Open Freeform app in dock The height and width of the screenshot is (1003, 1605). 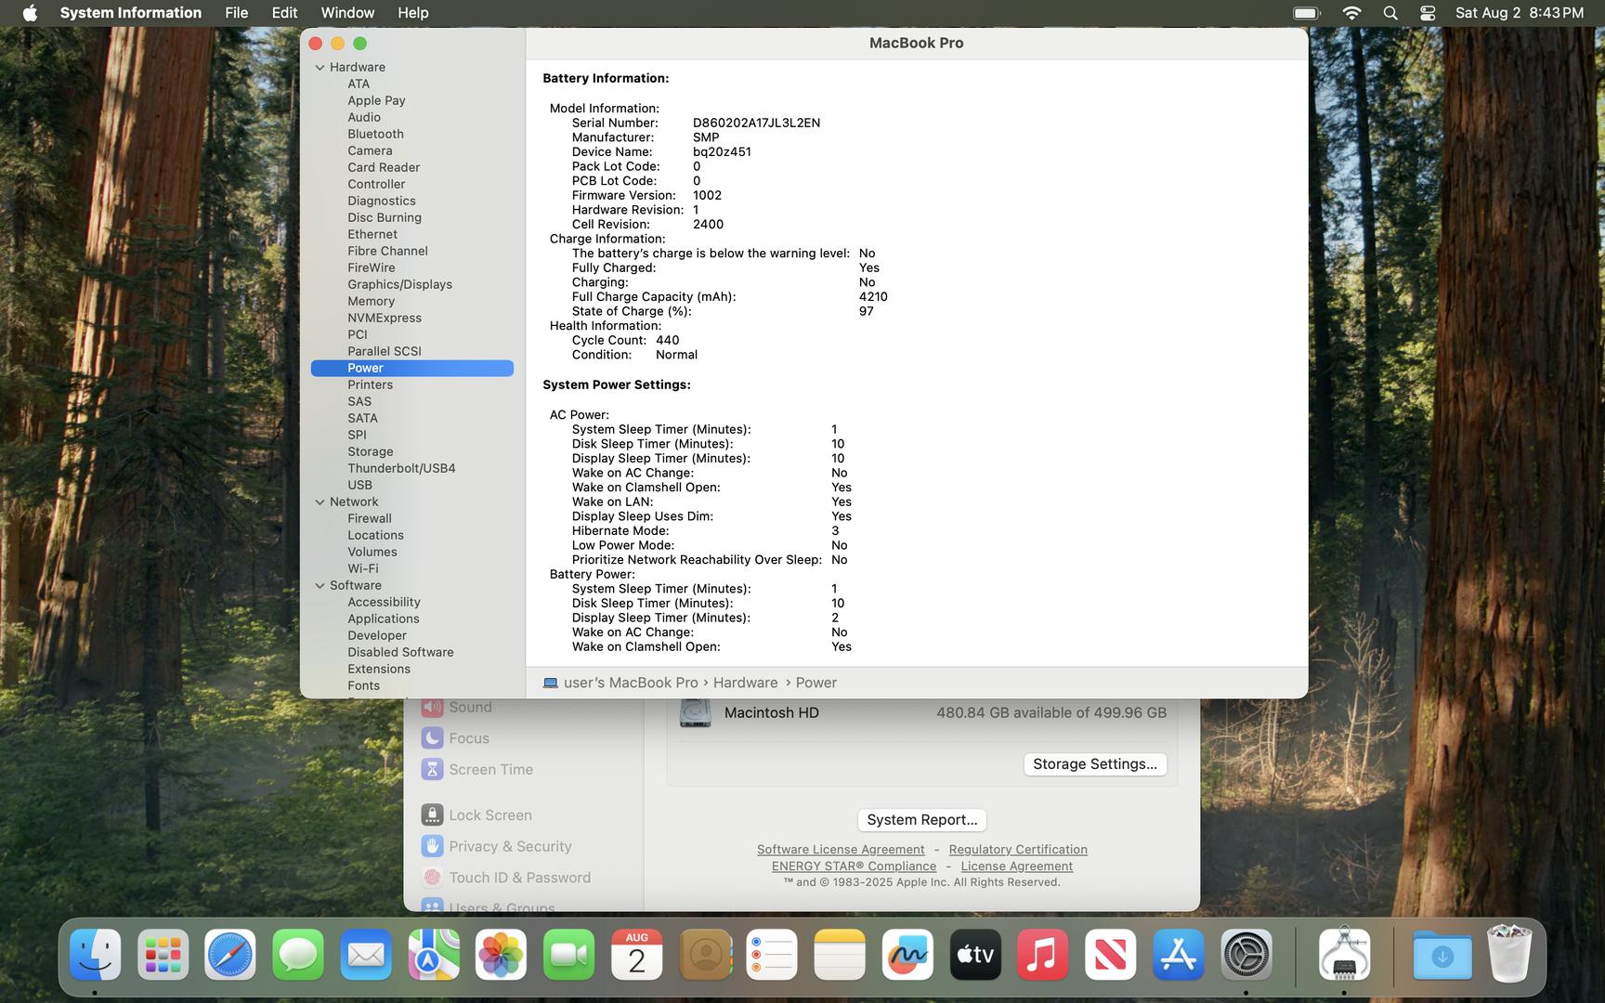pos(907,955)
